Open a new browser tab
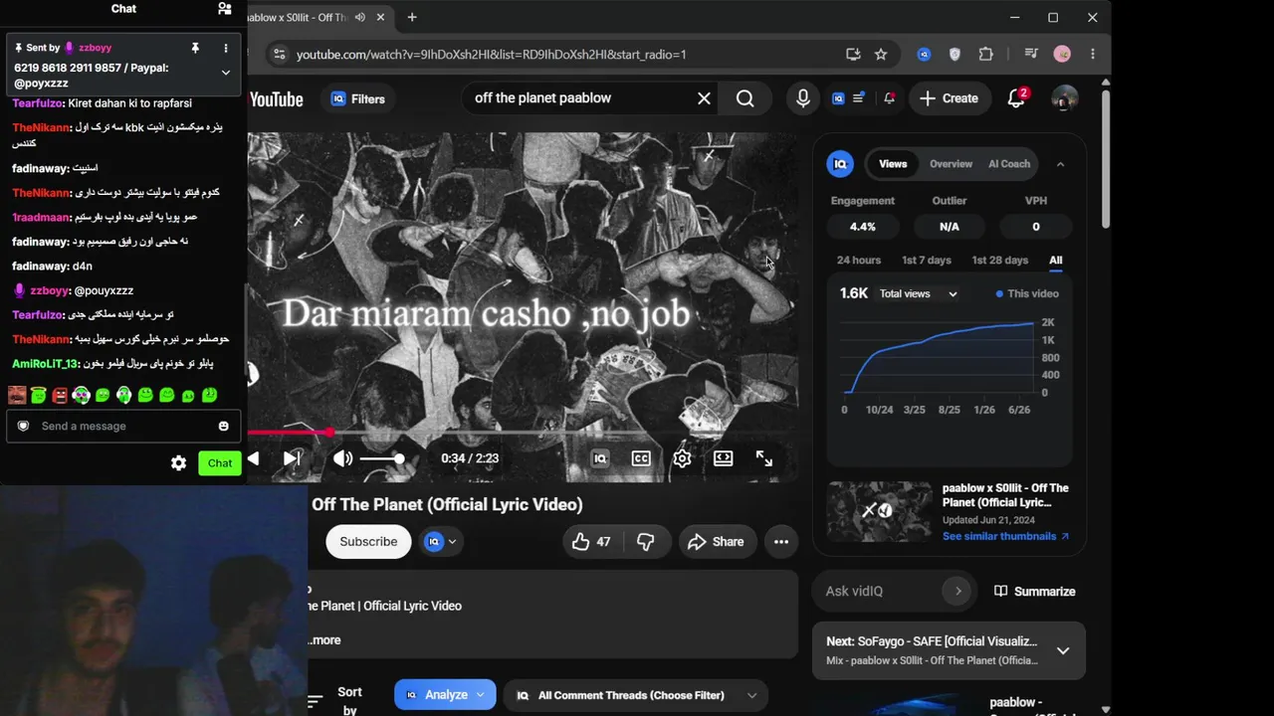 pyautogui.click(x=412, y=17)
